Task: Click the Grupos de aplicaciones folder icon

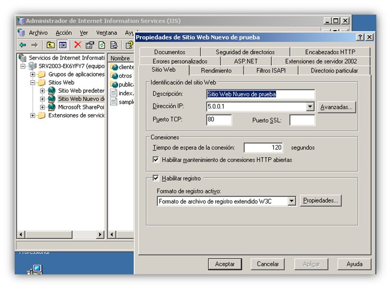Action: pyautogui.click(x=41, y=74)
